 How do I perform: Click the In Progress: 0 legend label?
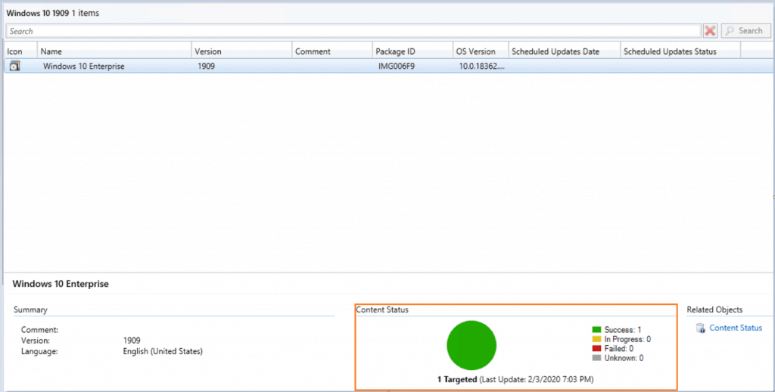[627, 339]
